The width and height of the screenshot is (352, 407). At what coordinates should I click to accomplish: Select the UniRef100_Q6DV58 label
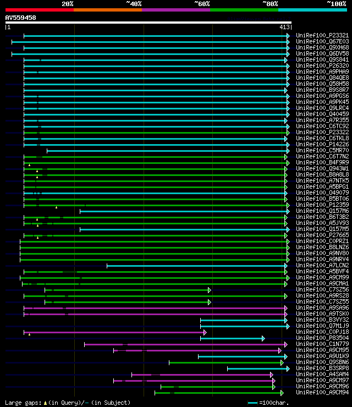[x=322, y=53]
